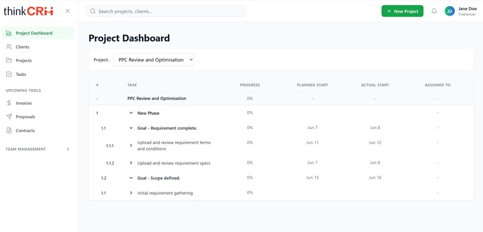
Task: Click the ACTUAL START column header
Action: coord(375,85)
